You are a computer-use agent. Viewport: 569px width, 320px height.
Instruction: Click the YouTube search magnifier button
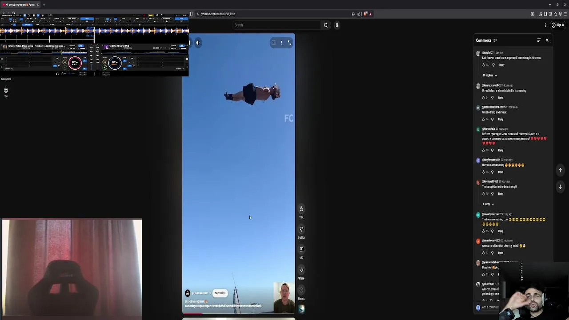[x=326, y=25]
